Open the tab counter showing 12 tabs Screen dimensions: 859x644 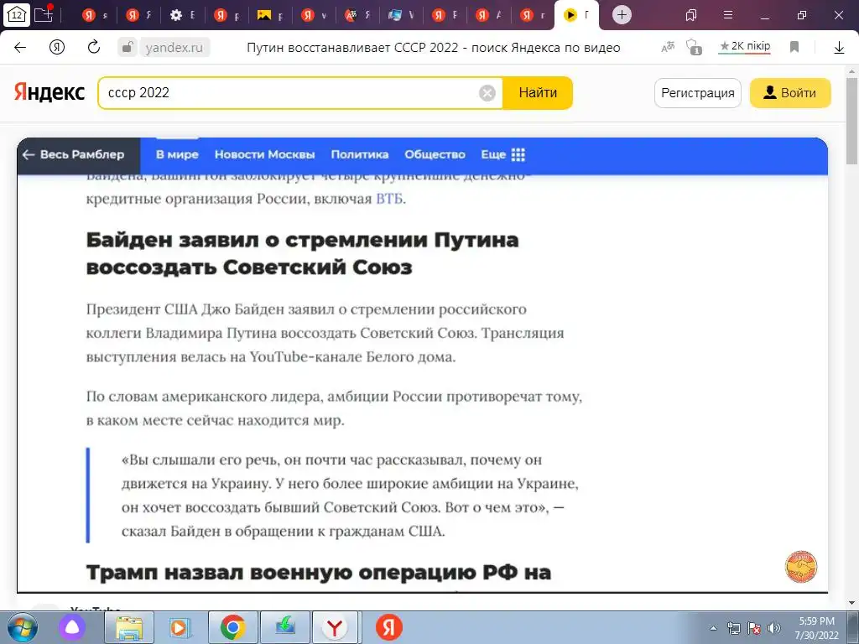click(17, 14)
